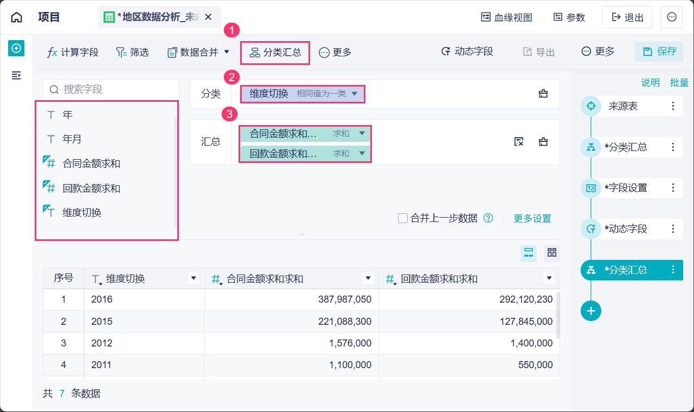Open the help icon beside 合并上一步数据

click(x=488, y=218)
